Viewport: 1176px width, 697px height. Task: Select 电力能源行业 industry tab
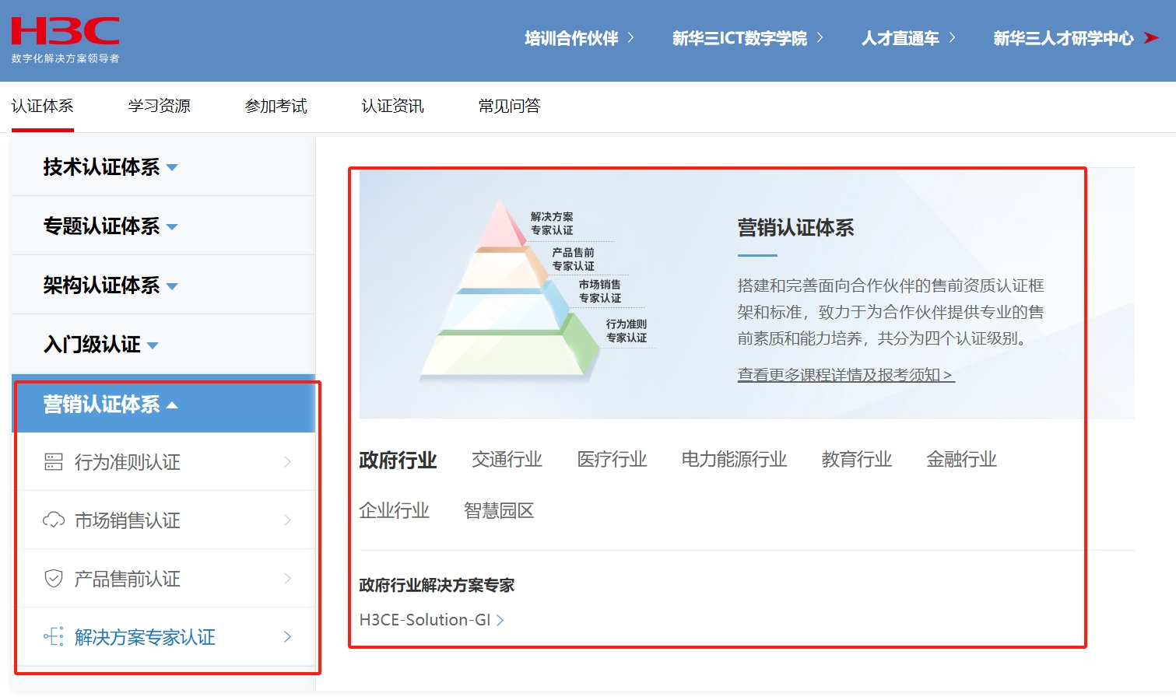coord(734,460)
